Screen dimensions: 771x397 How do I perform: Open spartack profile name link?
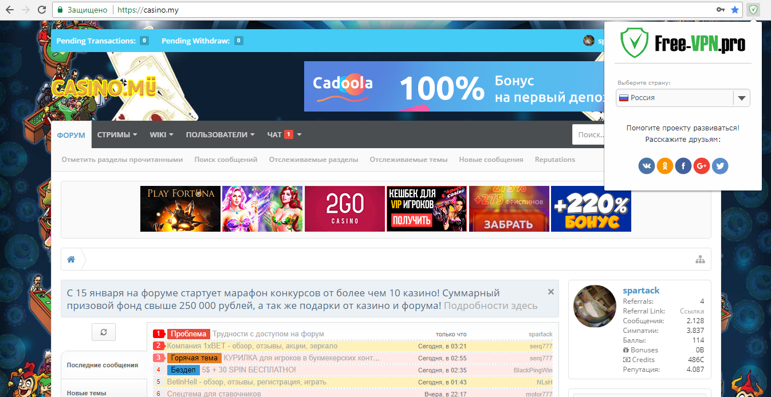(x=641, y=291)
